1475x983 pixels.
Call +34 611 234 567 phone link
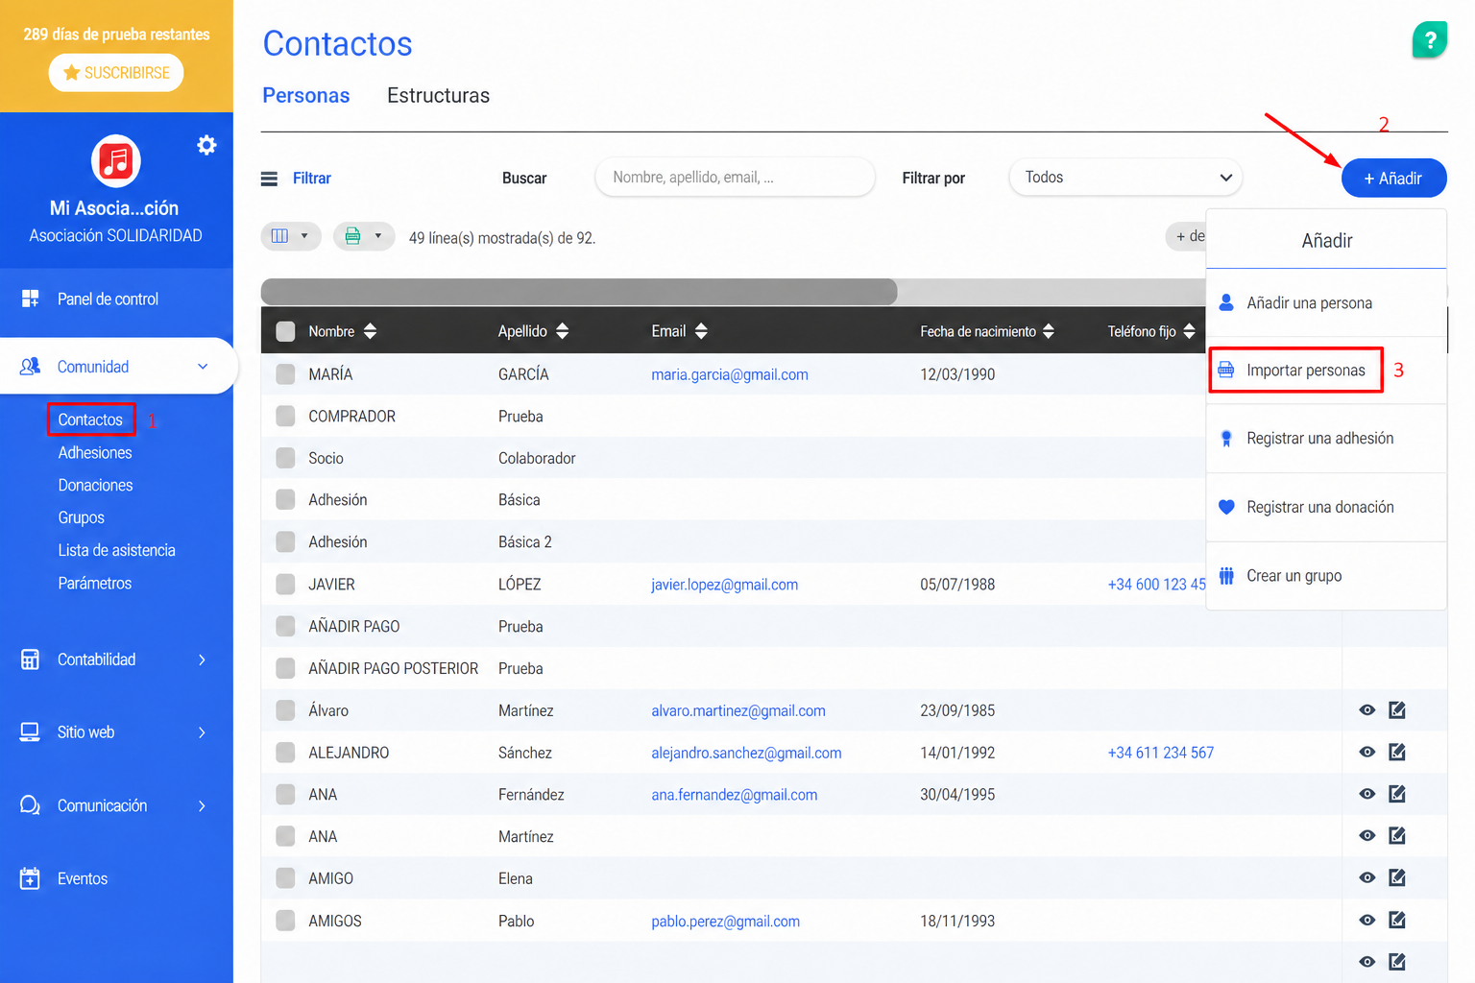pyautogui.click(x=1160, y=753)
